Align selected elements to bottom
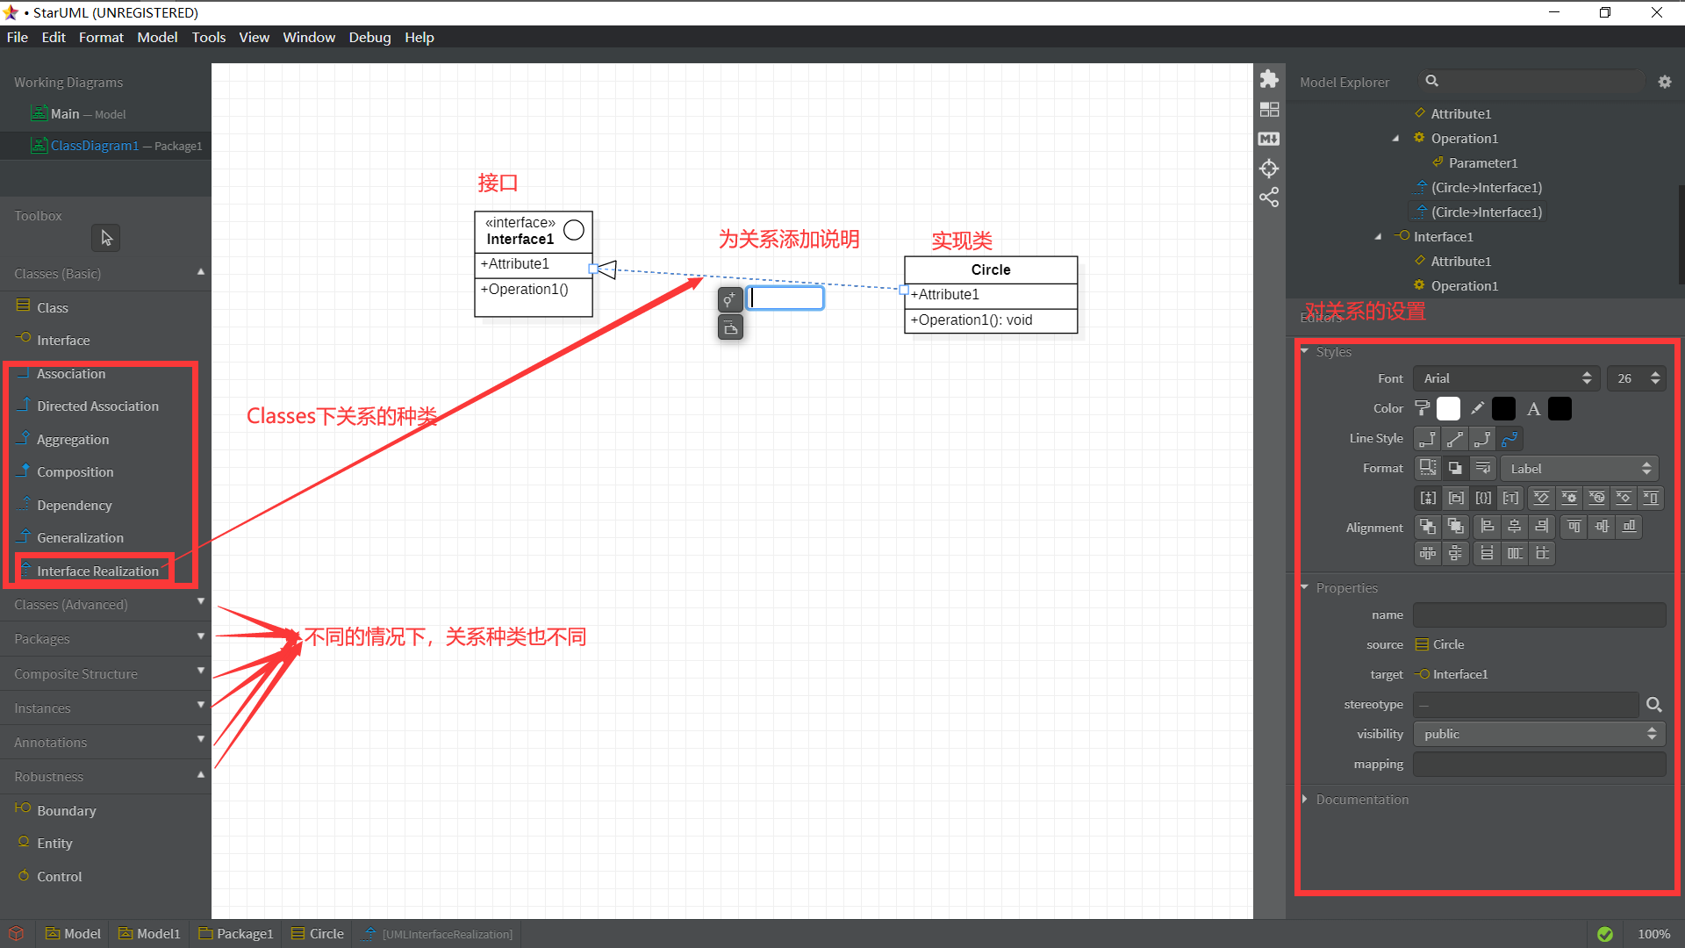The height and width of the screenshot is (948, 1685). pyautogui.click(x=1630, y=527)
